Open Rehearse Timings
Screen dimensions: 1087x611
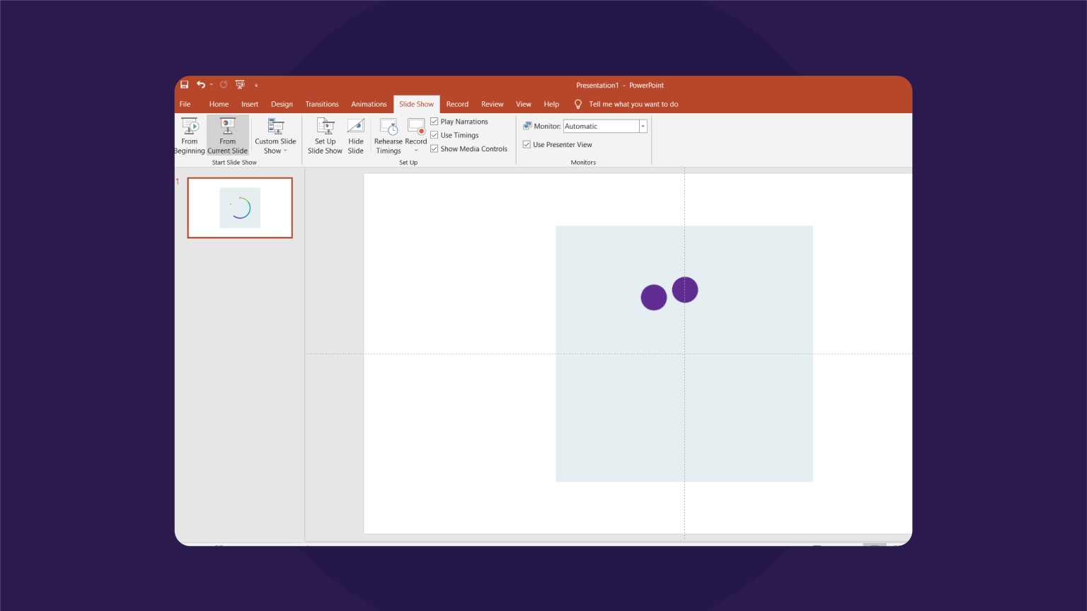click(x=389, y=134)
